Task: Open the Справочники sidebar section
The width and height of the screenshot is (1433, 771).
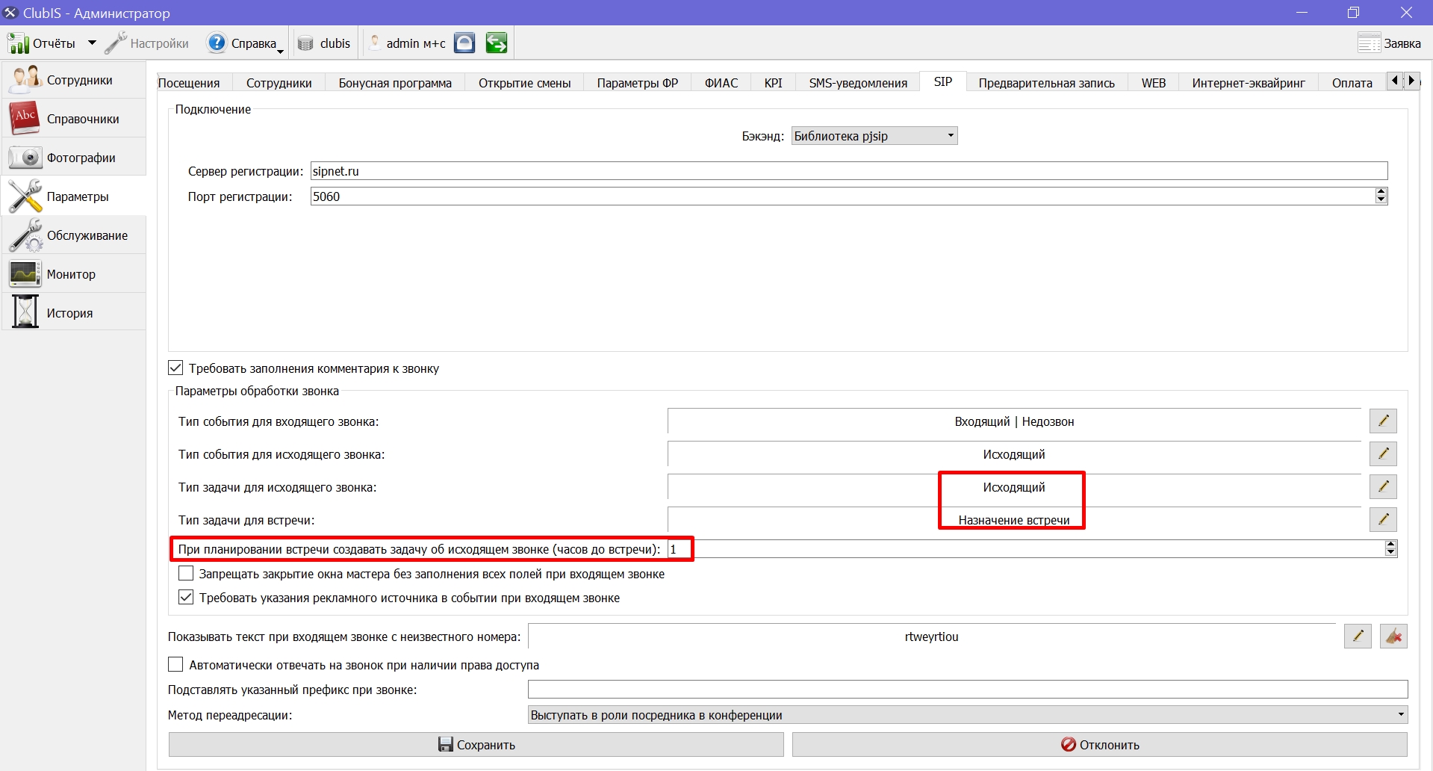Action: pyautogui.click(x=73, y=119)
